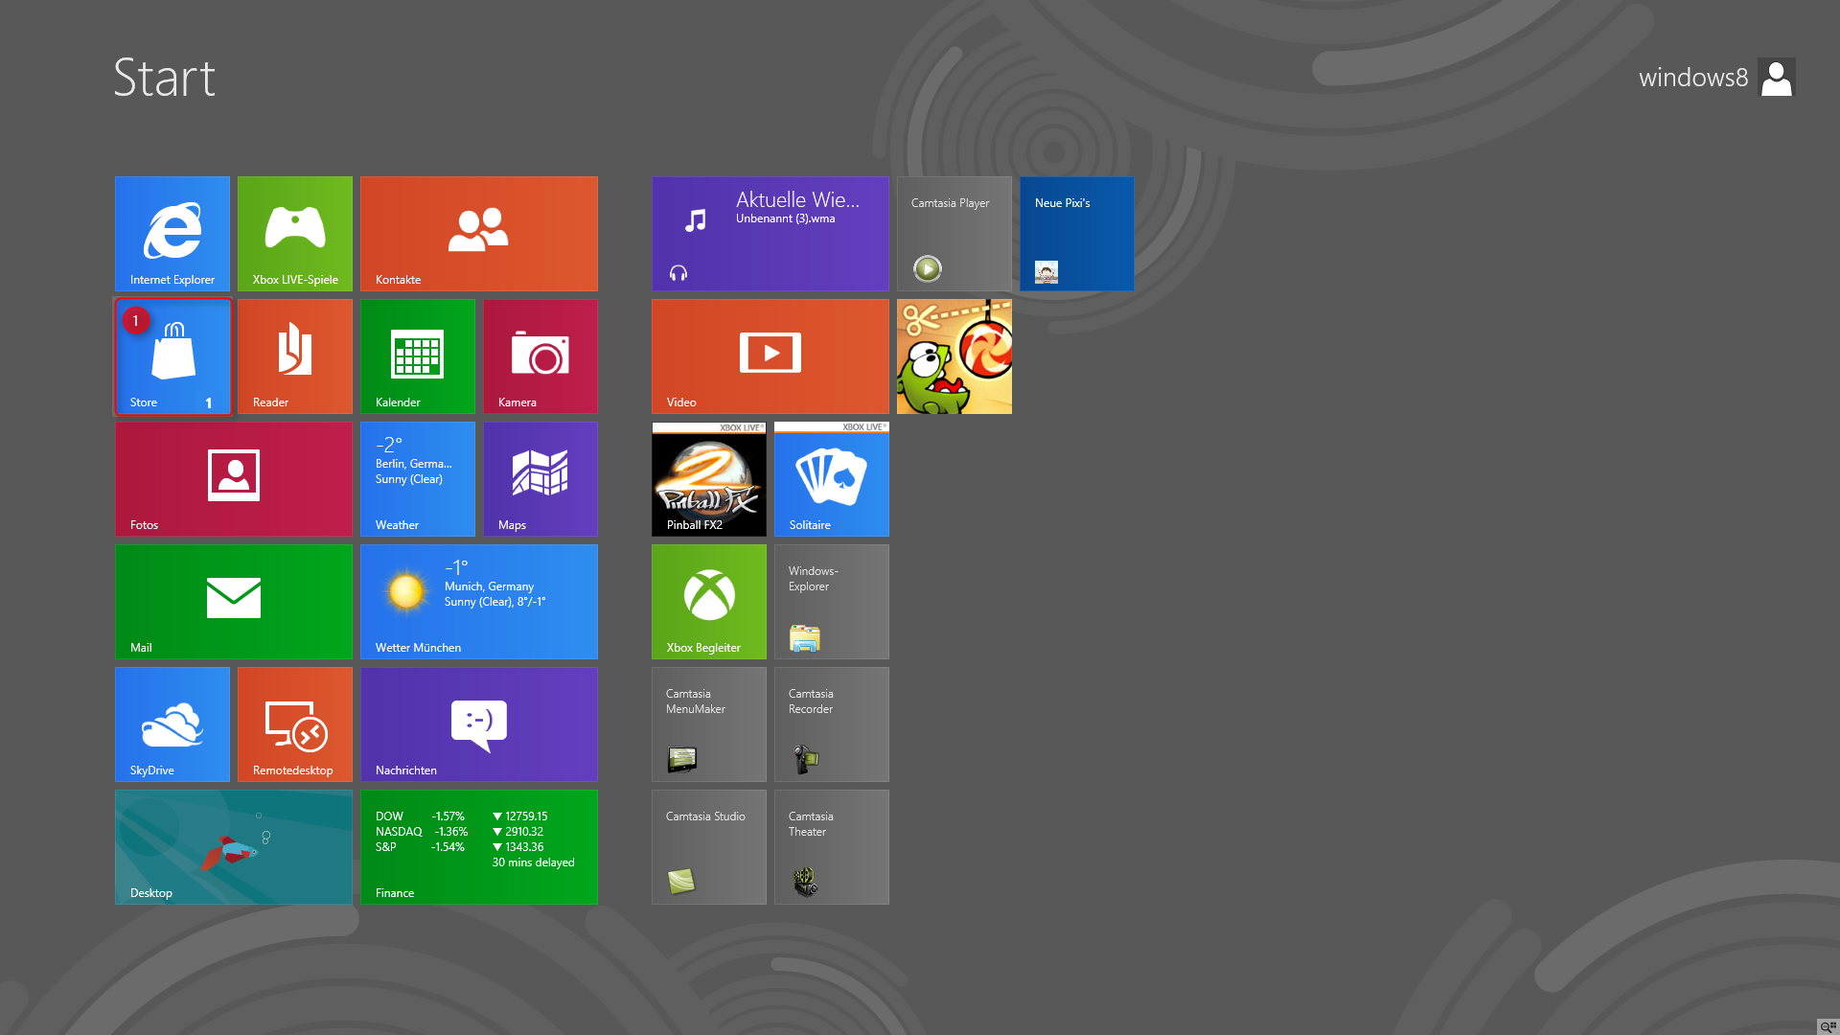Open the music tile showing Unbenannt (3).wma
The width and height of the screenshot is (1840, 1035).
click(770, 234)
